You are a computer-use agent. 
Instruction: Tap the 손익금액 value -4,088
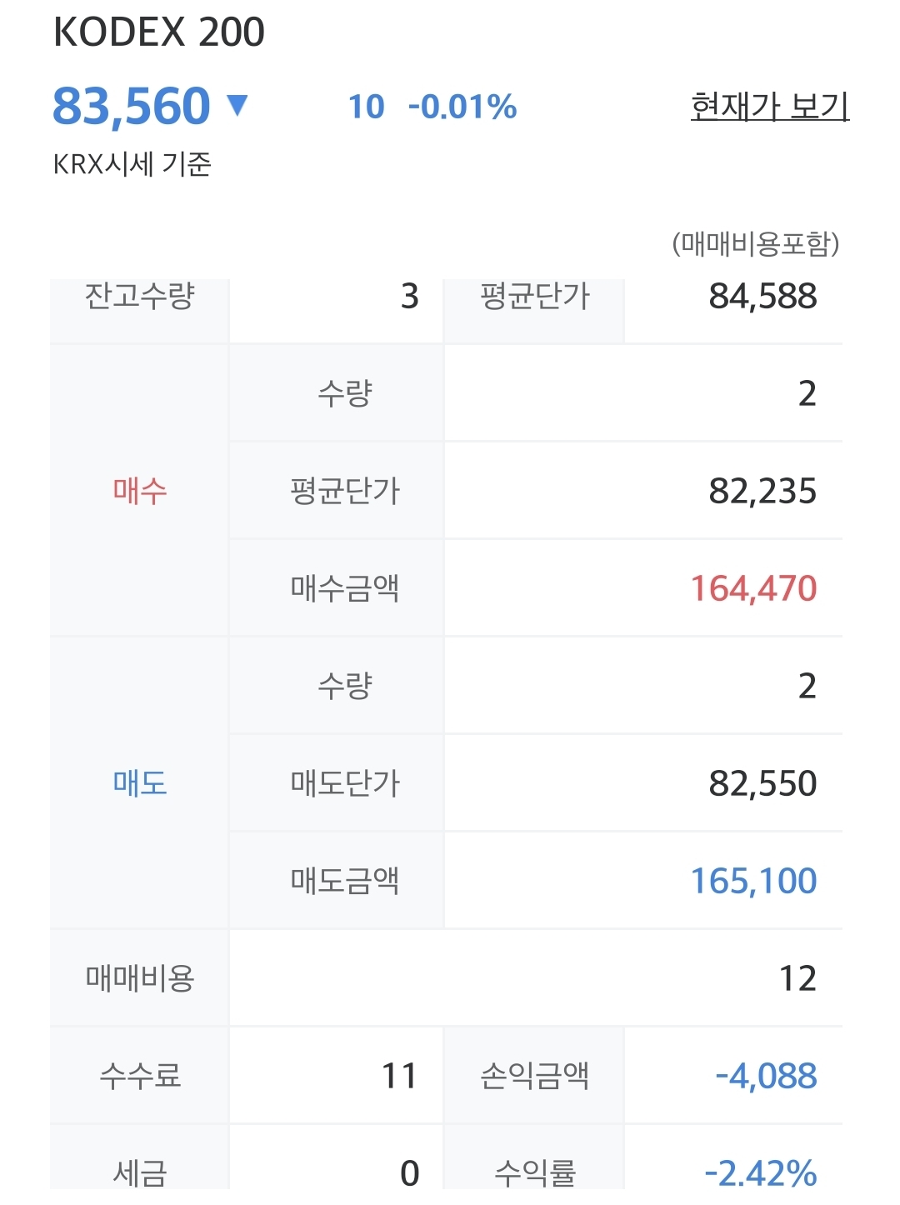[766, 1077]
